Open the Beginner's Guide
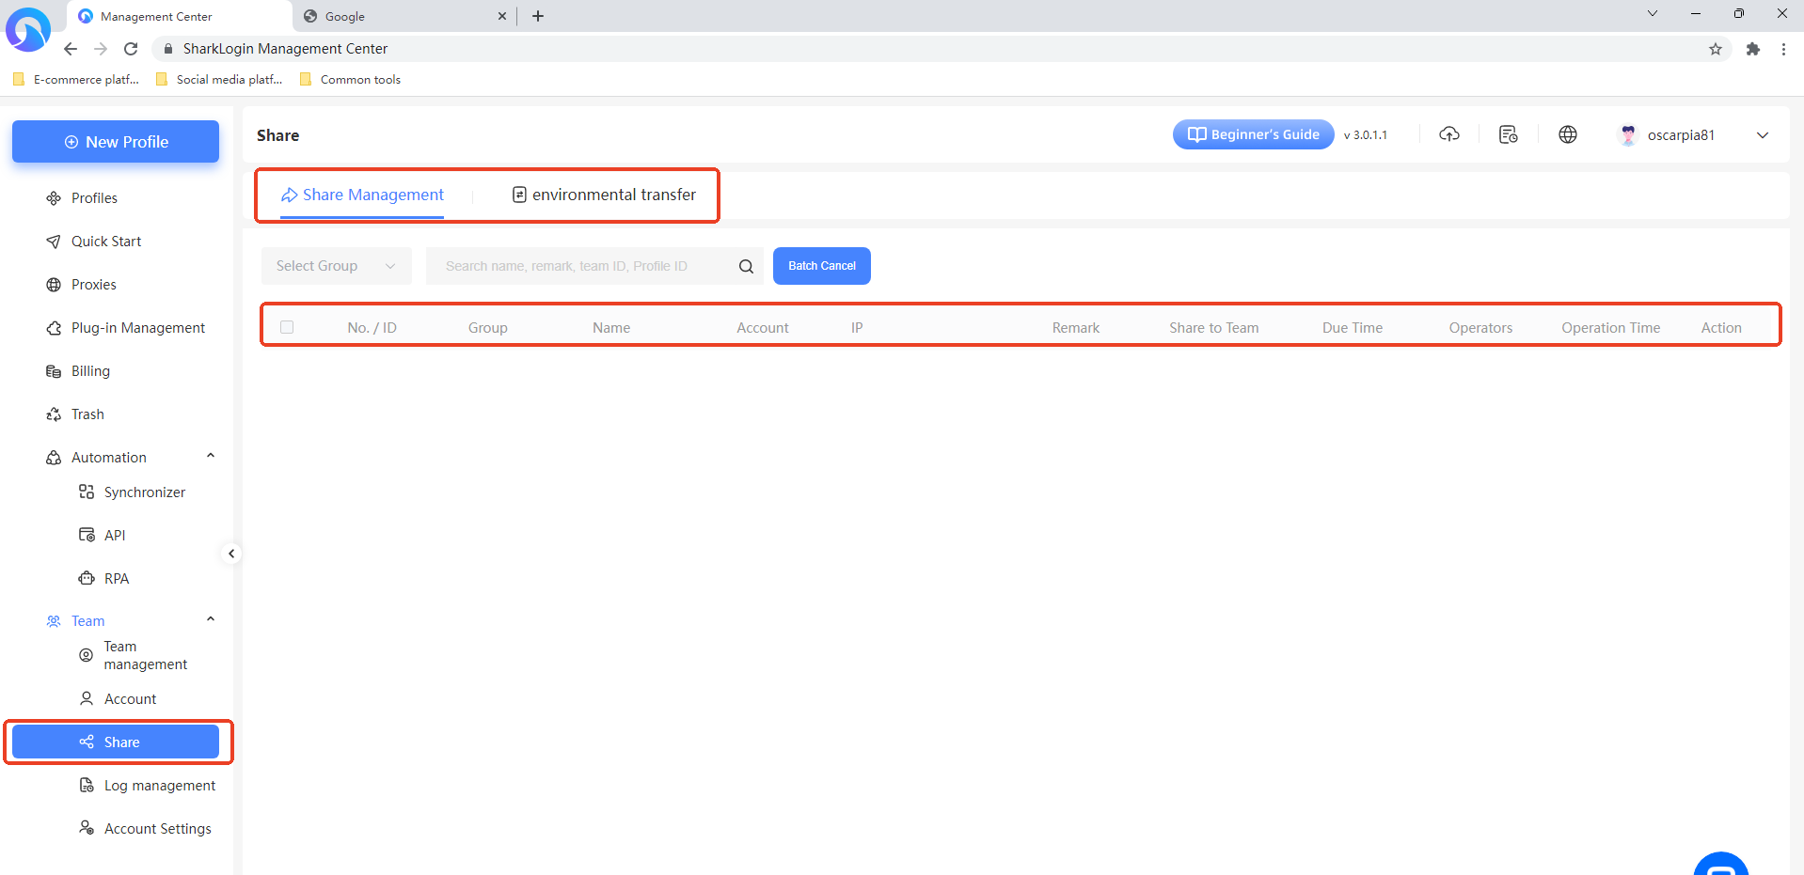 tap(1253, 134)
